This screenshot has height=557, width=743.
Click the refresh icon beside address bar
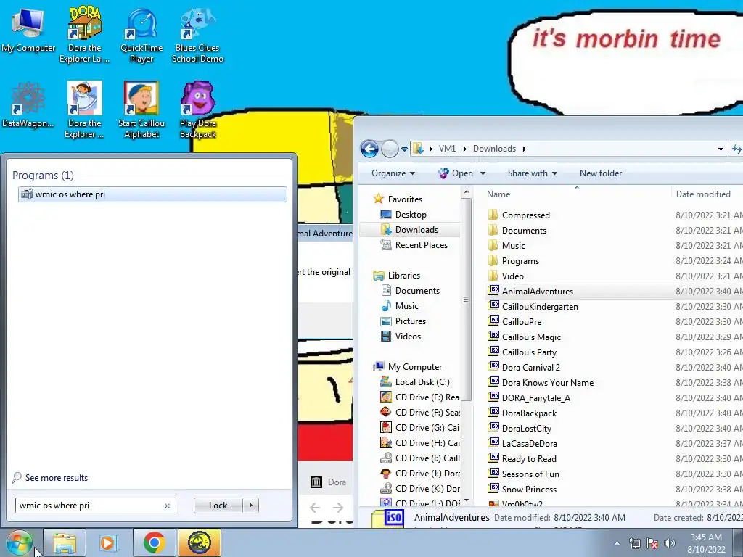click(x=737, y=149)
